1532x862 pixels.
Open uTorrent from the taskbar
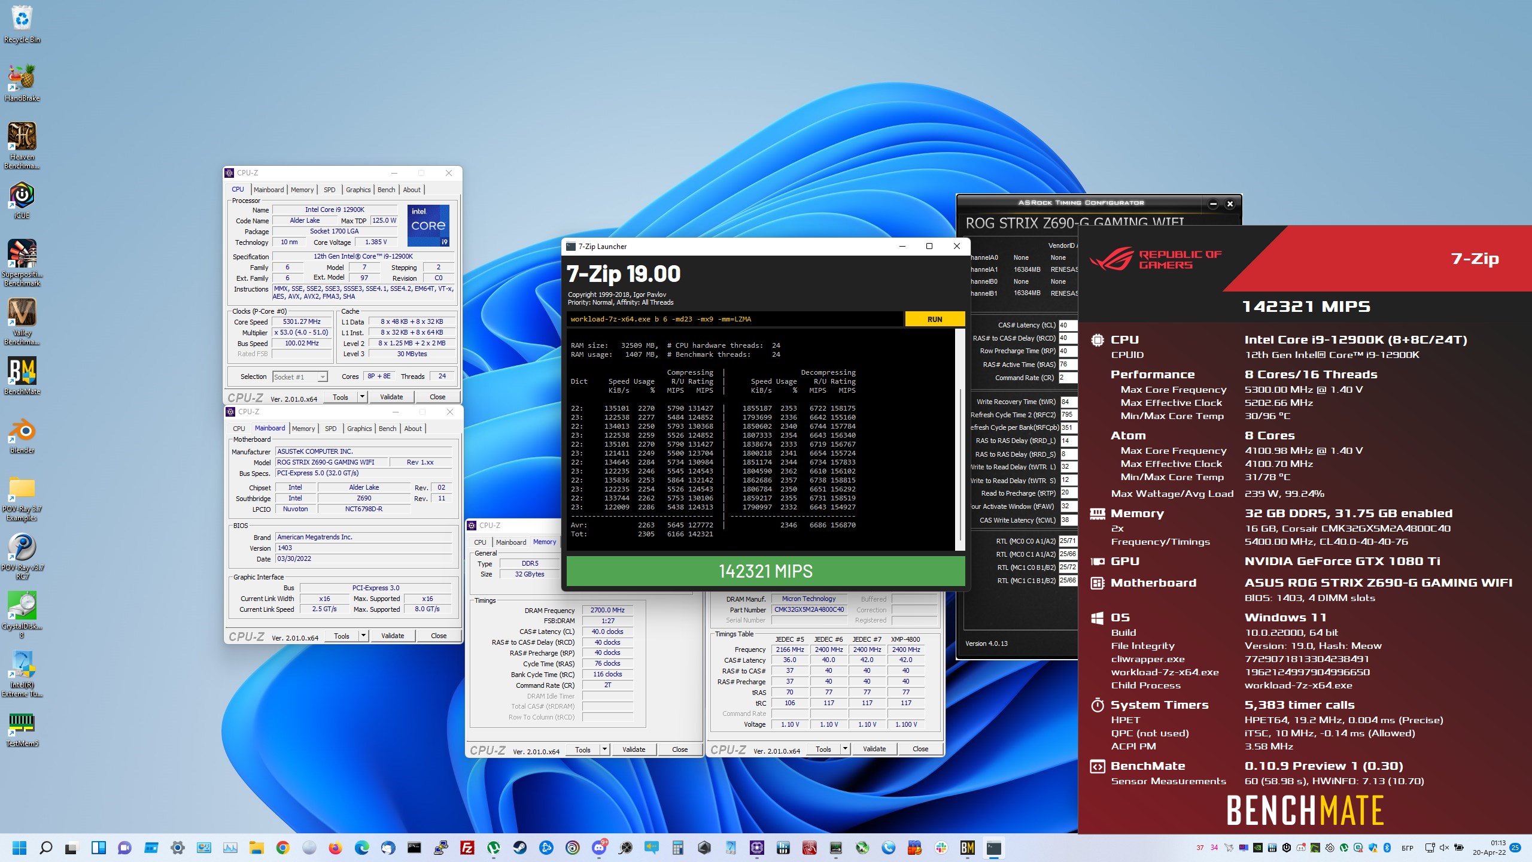click(494, 848)
